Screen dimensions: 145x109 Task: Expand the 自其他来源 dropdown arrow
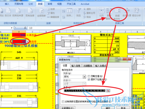pyautogui.click(x=18, y=18)
